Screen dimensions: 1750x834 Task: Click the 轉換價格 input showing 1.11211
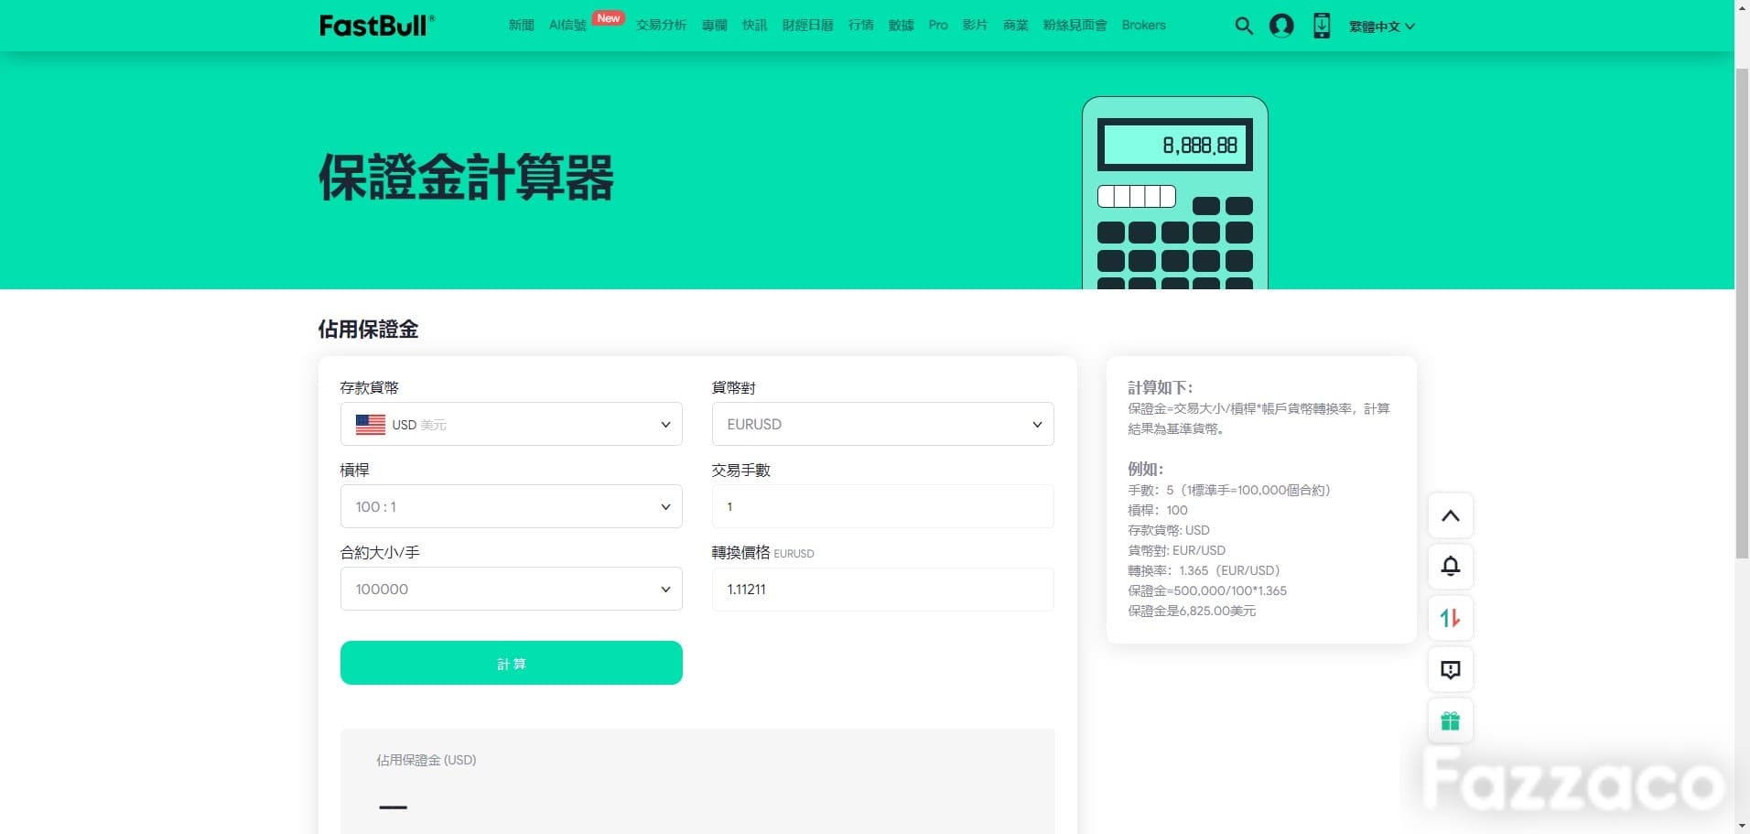[x=882, y=589]
